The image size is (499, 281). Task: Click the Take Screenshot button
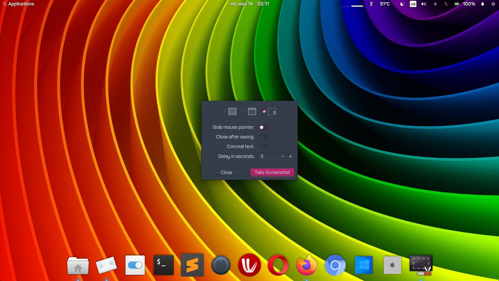point(272,173)
